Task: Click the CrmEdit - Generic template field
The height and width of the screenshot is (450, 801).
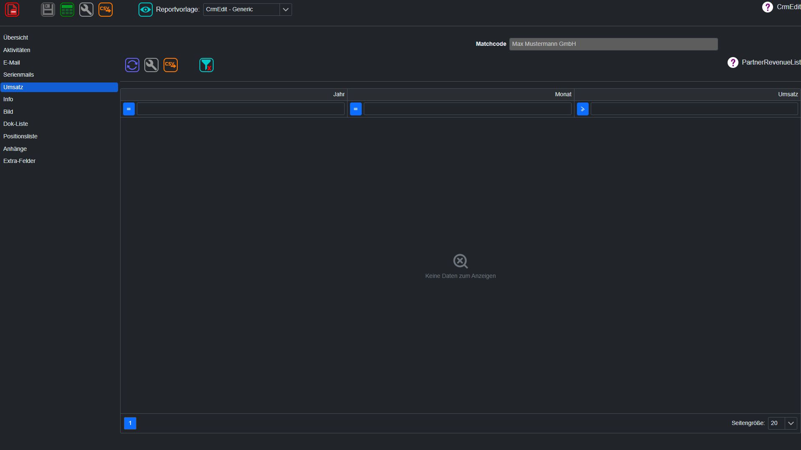Action: (x=241, y=10)
